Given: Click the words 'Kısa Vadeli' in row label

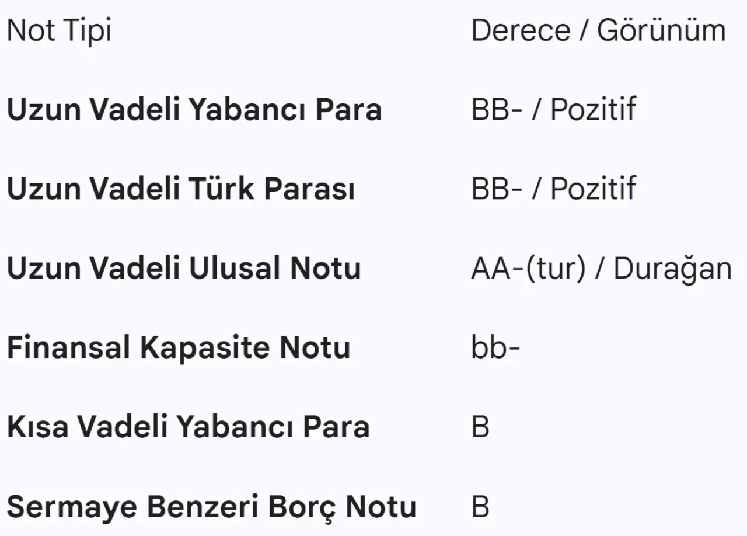Looking at the screenshot, I should [x=87, y=427].
